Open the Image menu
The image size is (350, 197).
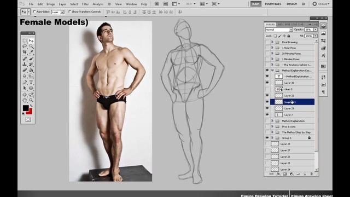point(50,4)
